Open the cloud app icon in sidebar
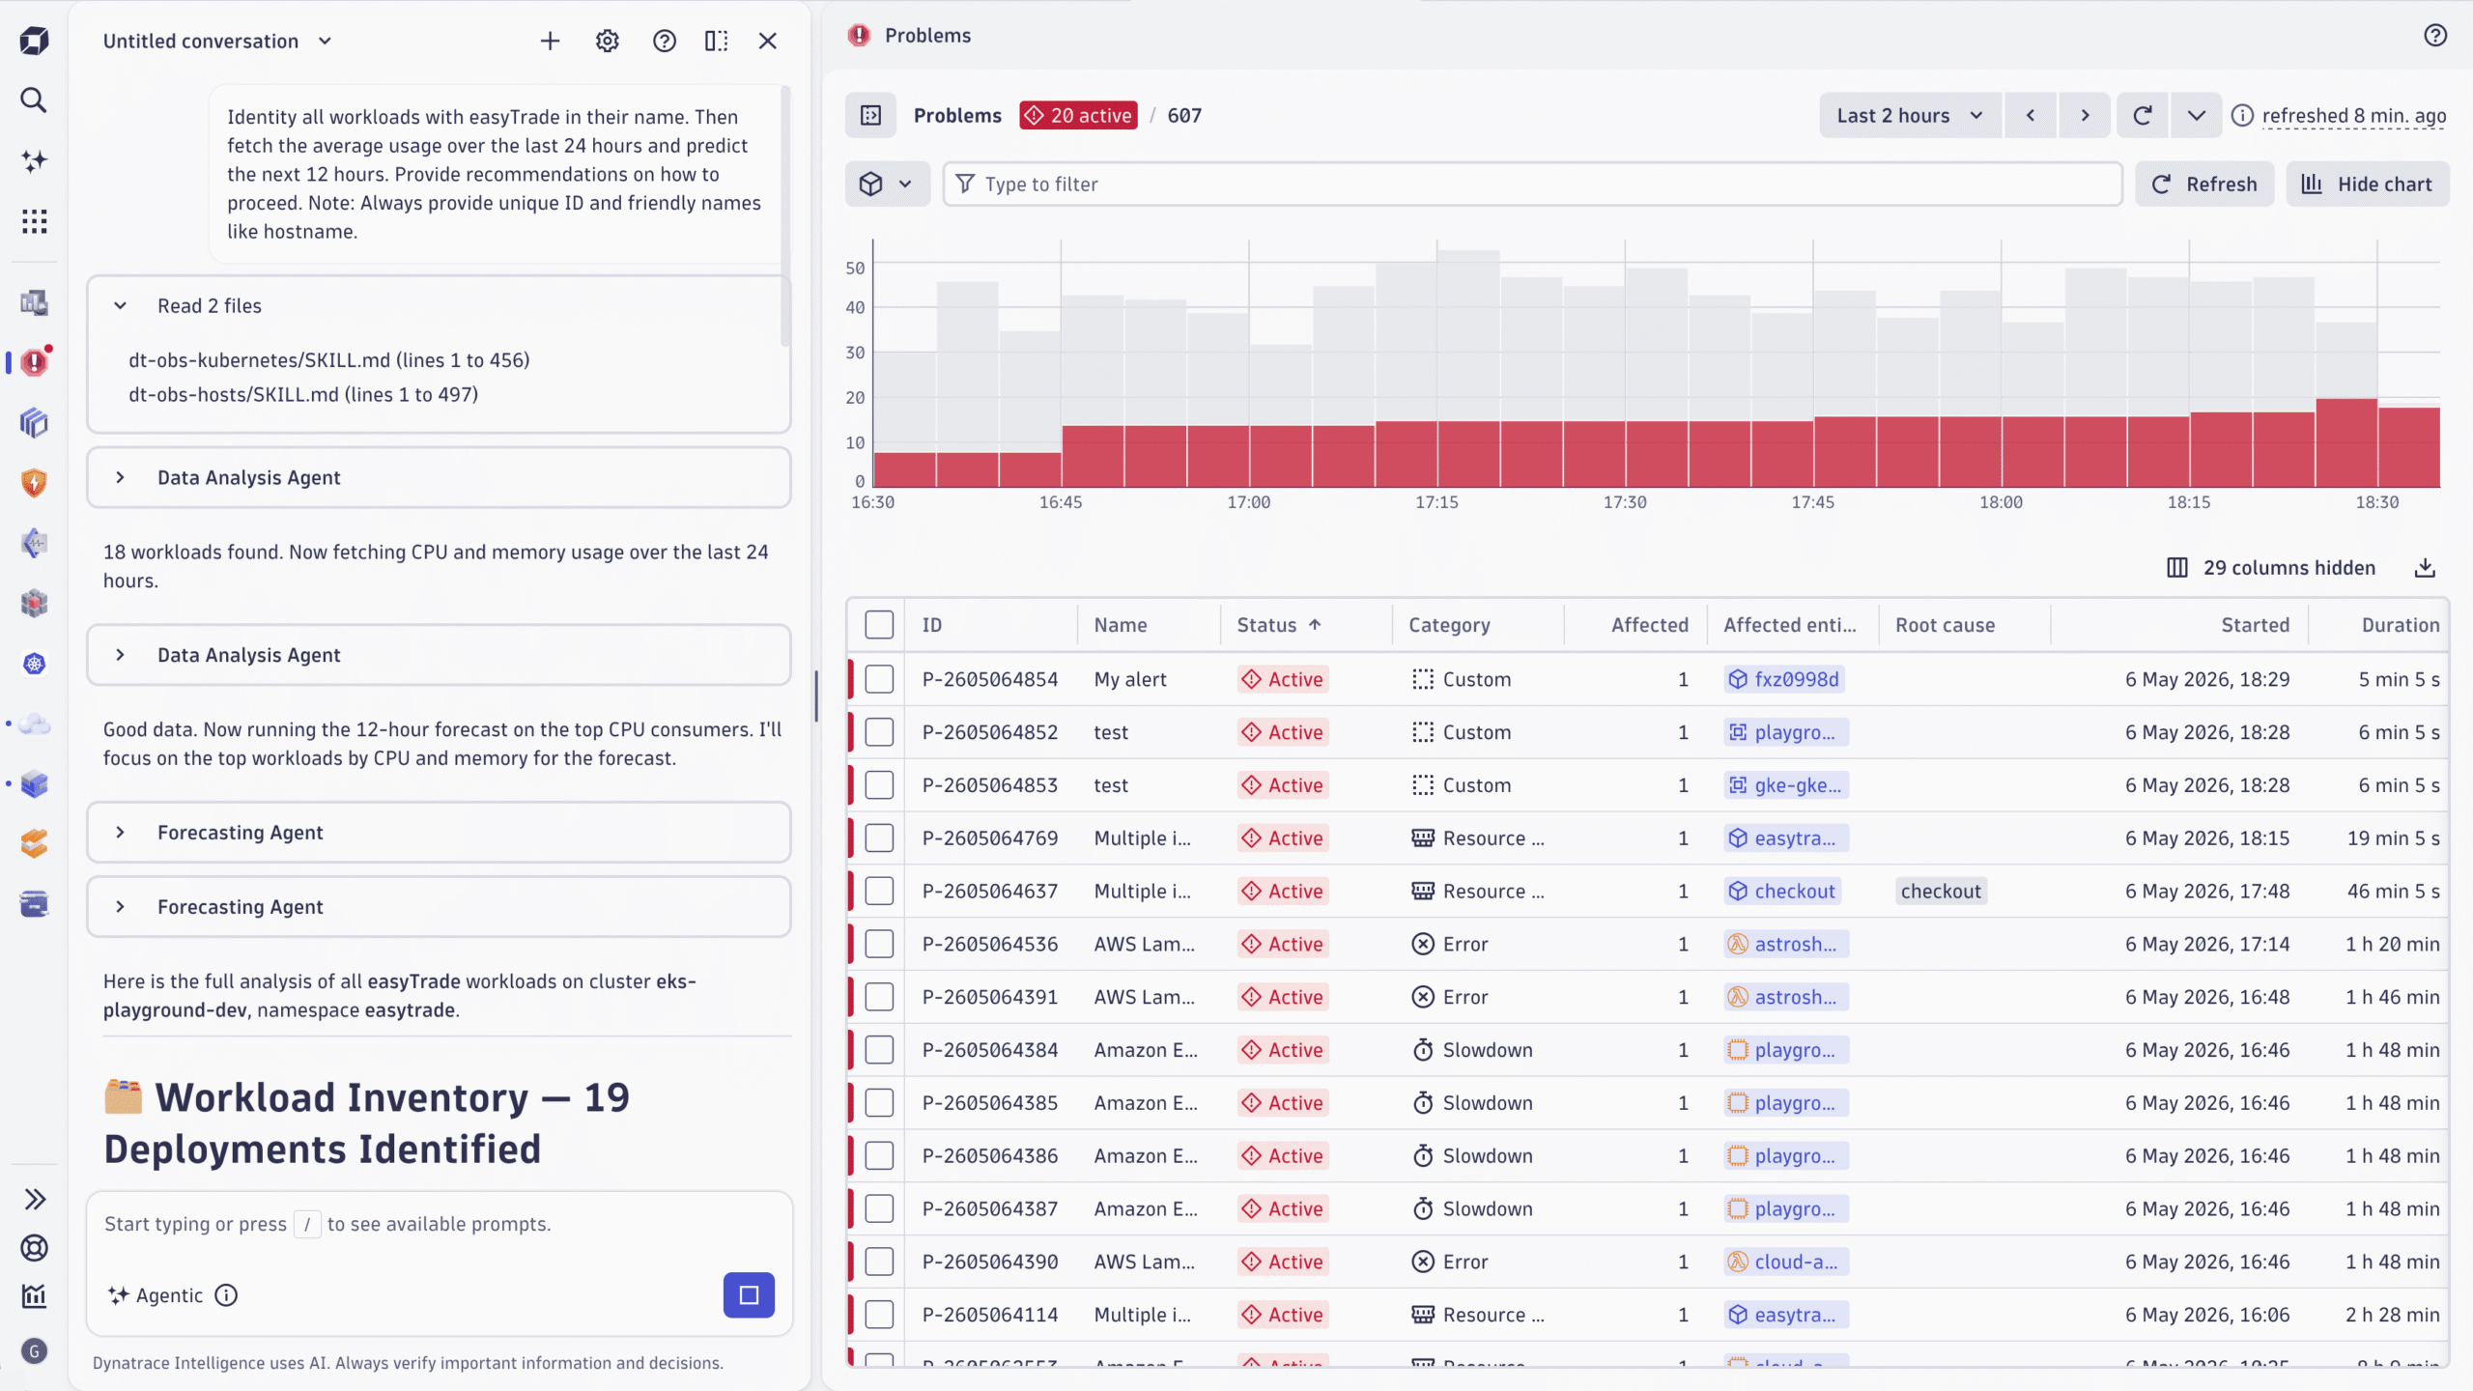 tap(34, 724)
